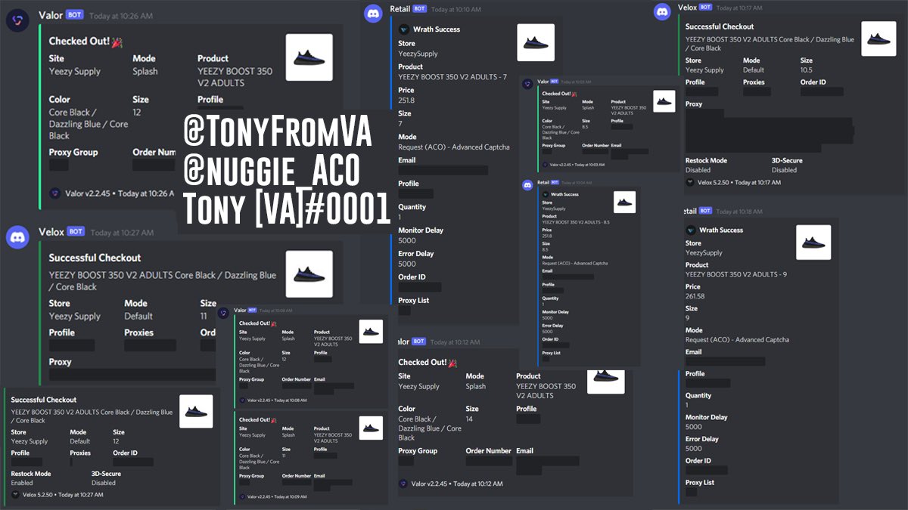
Task: Open the shoe thumbnail in the Valor size 14 embed
Action: 606,381
